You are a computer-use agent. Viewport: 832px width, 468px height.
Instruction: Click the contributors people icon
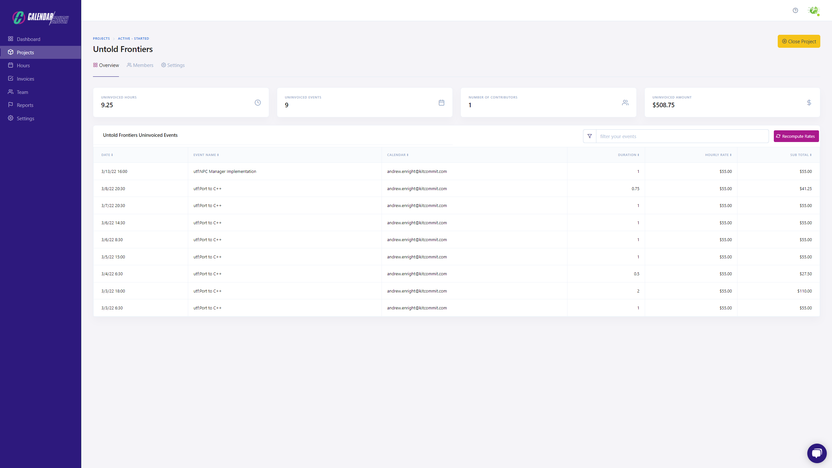tap(625, 103)
